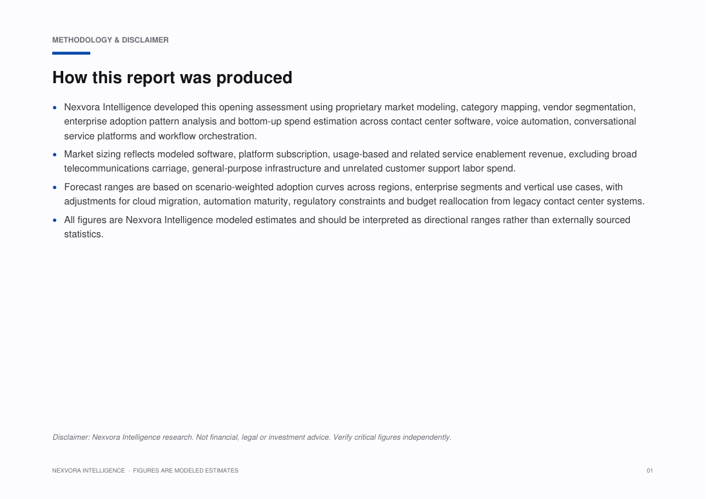Click the sentence 'All figures are Nexvora Intelligence modeled estimates'
The height and width of the screenshot is (499, 706).
(x=190, y=220)
